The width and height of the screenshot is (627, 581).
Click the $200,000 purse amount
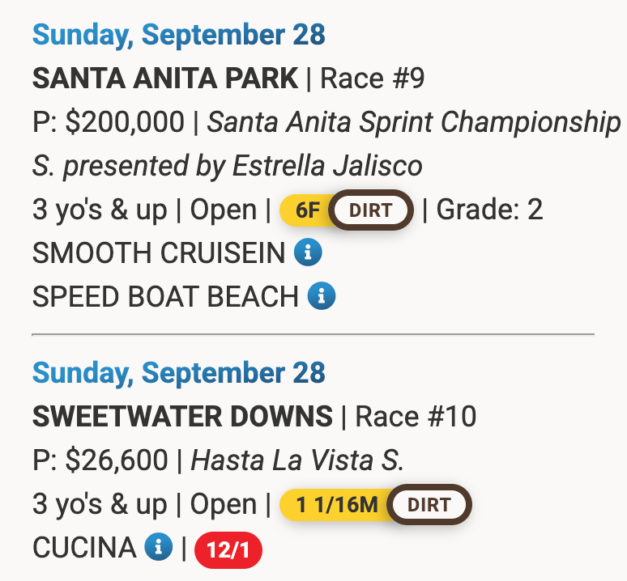[x=125, y=123]
